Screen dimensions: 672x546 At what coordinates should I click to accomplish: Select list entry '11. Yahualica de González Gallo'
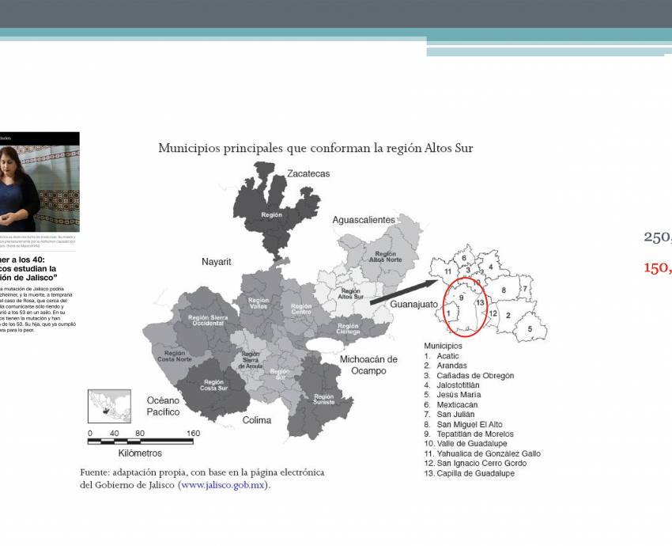482,453
